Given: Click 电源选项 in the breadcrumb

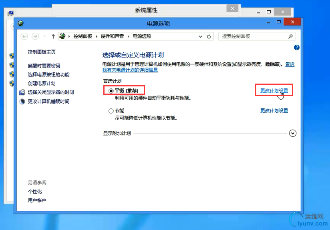Looking at the screenshot, I should 142,36.
